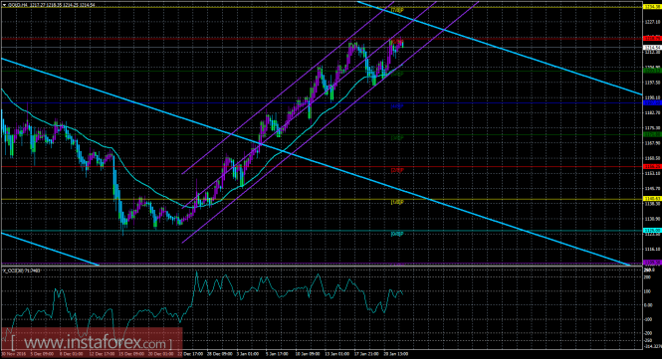Select the white current price marker 1214.54

(x=651, y=48)
